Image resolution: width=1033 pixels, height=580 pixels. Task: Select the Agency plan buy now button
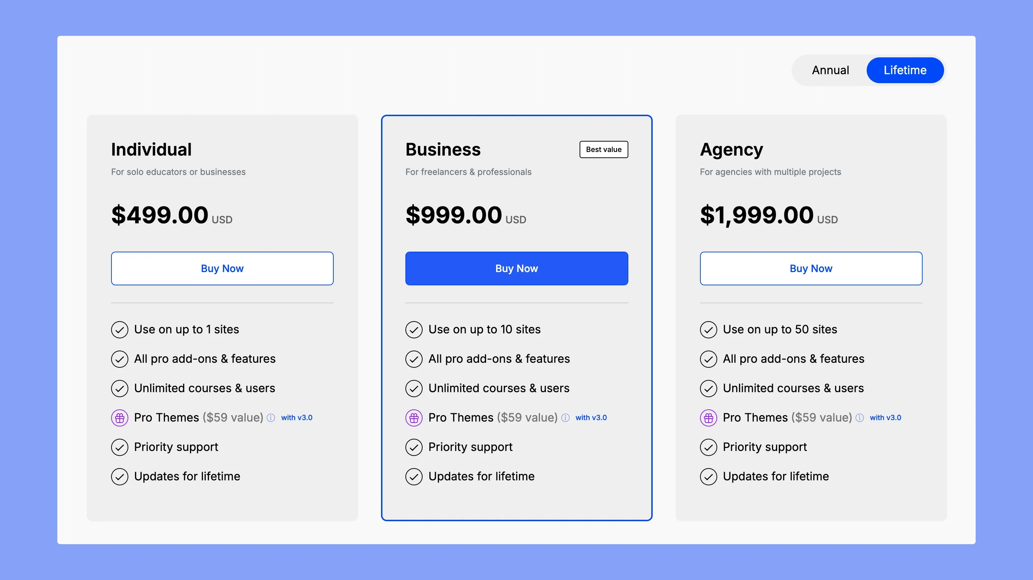pos(811,268)
